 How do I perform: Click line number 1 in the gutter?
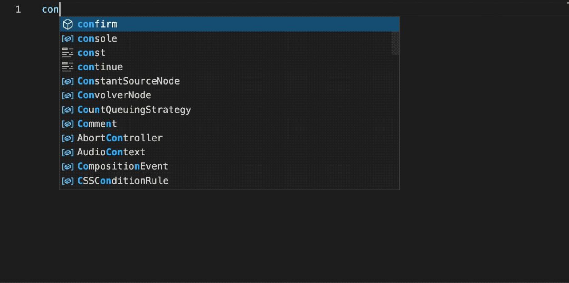18,10
